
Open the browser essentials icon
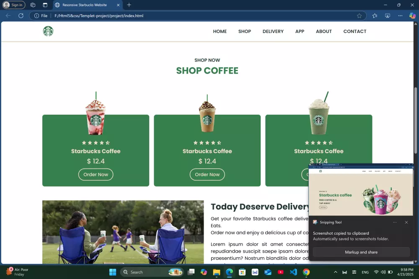tap(388, 16)
